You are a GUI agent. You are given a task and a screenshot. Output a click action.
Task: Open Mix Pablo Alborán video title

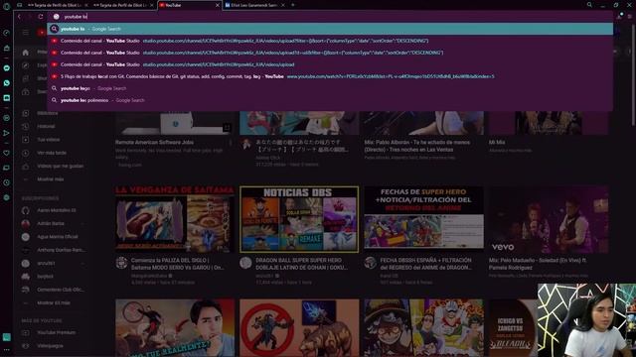click(417, 146)
